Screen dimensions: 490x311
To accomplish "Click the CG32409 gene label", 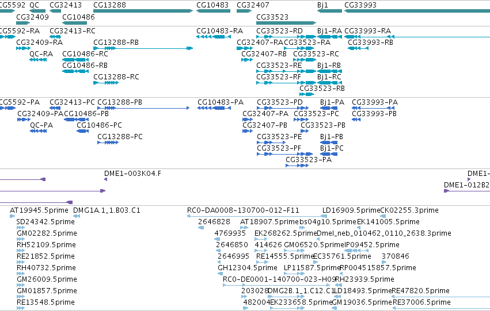I will [32, 17].
